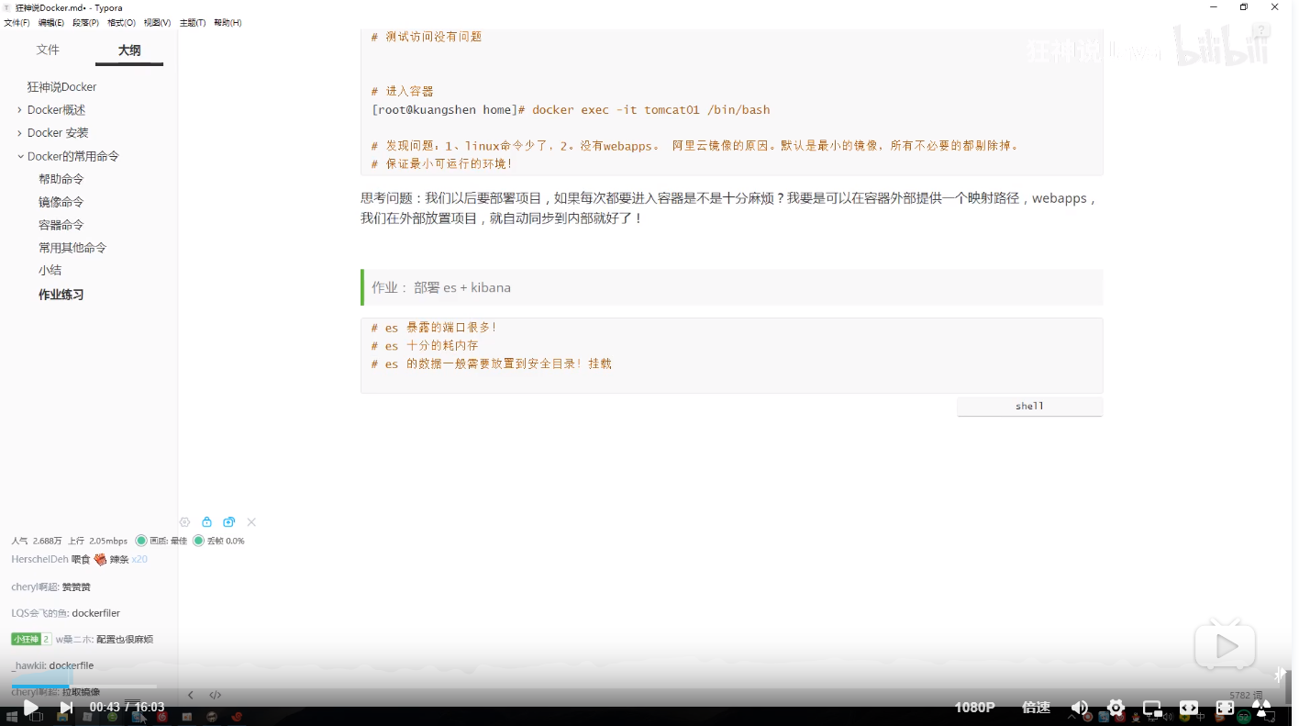Collapse Typora sidebar with left arrow

[191, 695]
